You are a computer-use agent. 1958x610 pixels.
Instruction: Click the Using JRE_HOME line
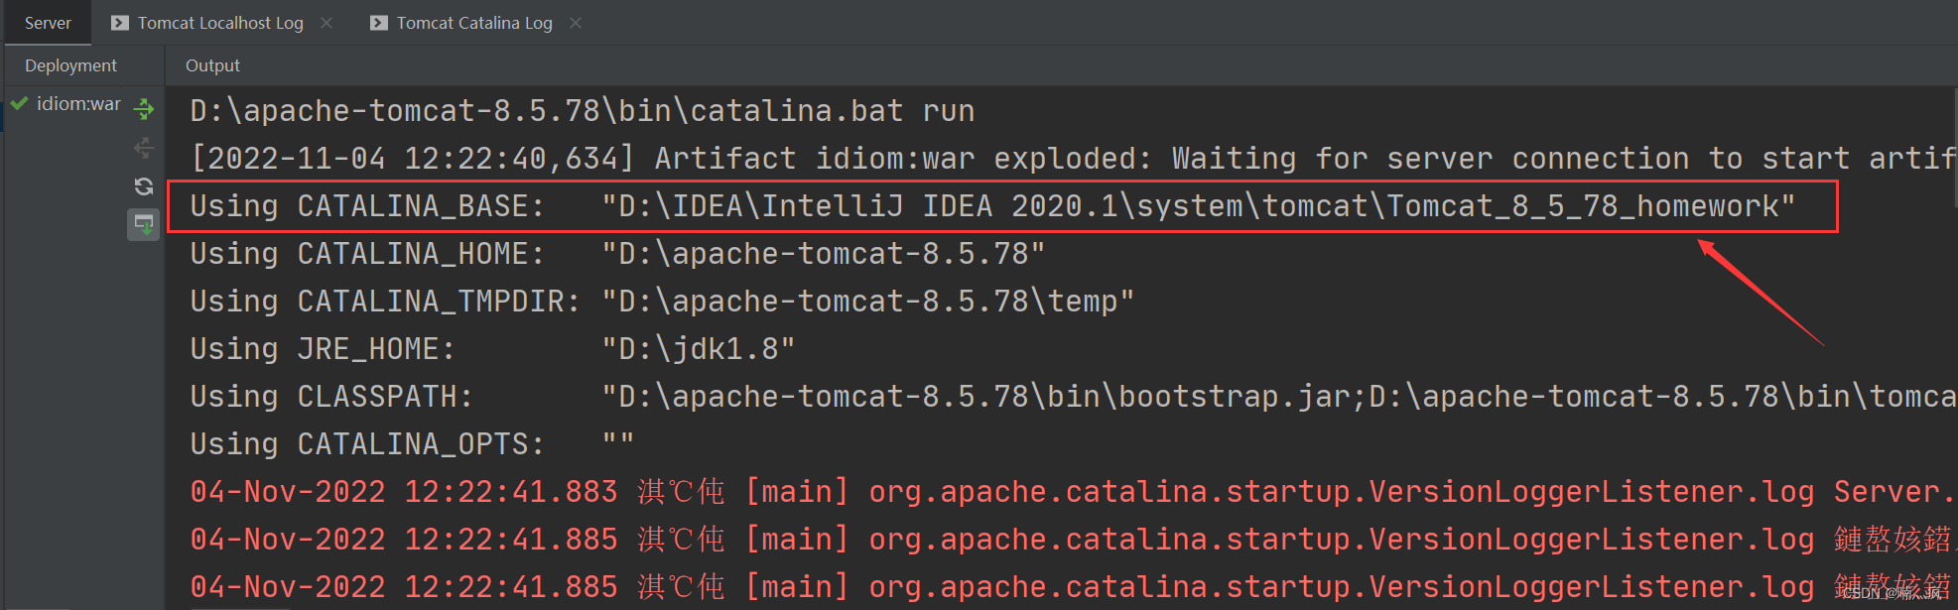pos(492,349)
